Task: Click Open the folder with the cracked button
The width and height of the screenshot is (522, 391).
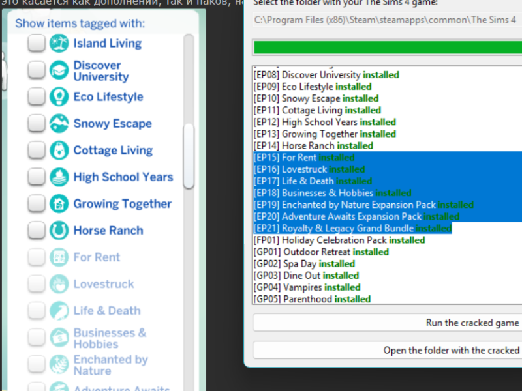Action: coord(387,350)
